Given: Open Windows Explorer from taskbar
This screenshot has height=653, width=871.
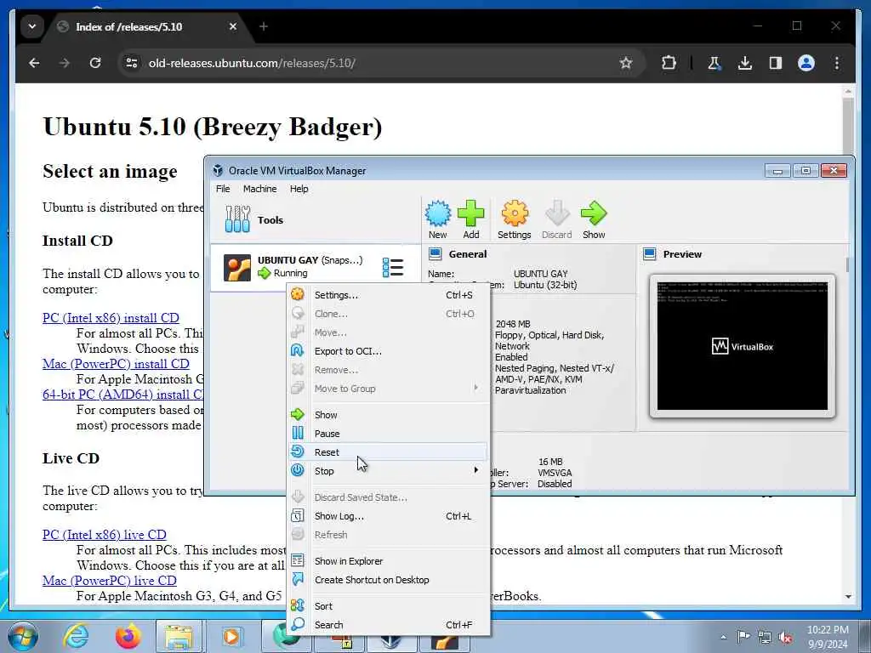Looking at the screenshot, I should pyautogui.click(x=178, y=636).
